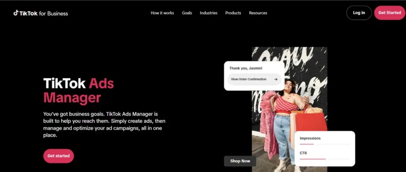
Task: Open the Goals menu
Action: pos(187,13)
